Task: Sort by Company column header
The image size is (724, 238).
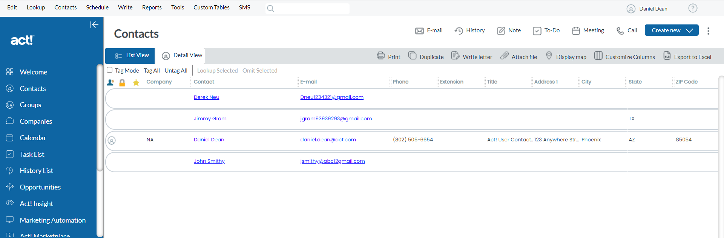Action: (x=159, y=82)
